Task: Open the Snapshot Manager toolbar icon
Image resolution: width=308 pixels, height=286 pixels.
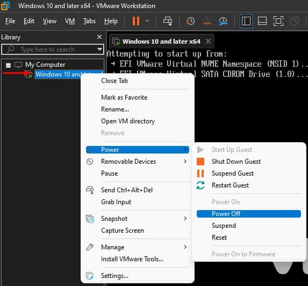Action: [x=223, y=21]
